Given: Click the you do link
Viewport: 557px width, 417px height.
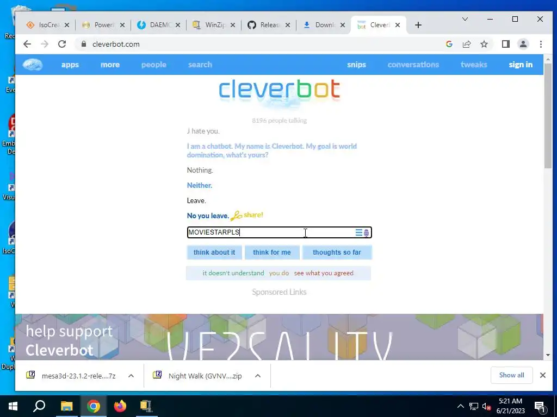Looking at the screenshot, I should (x=279, y=273).
